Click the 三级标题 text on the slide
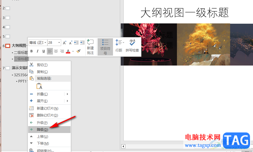Screen dimensions: 253x152 point(159,45)
